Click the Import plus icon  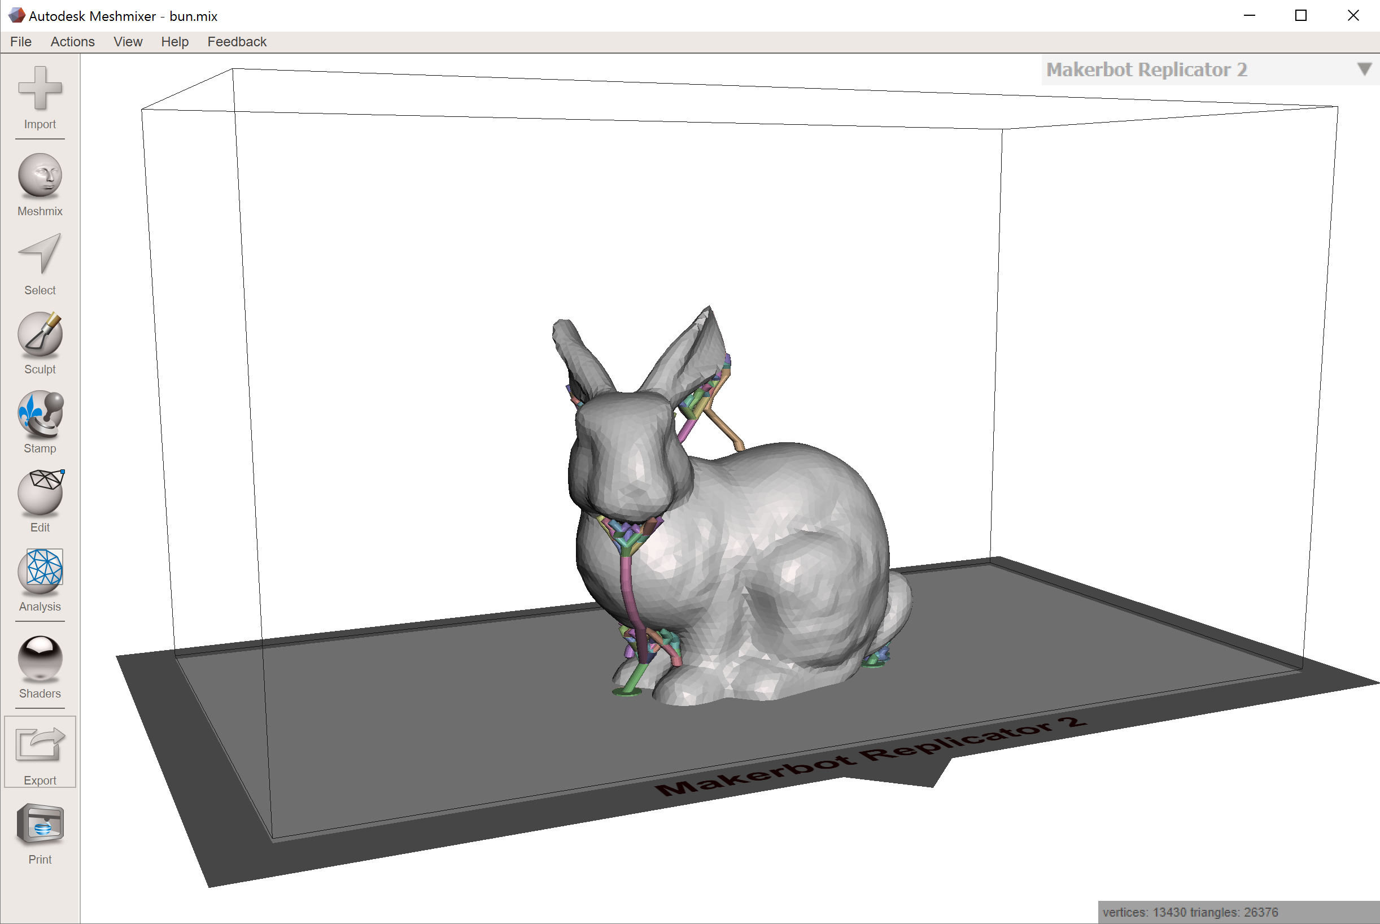point(40,89)
